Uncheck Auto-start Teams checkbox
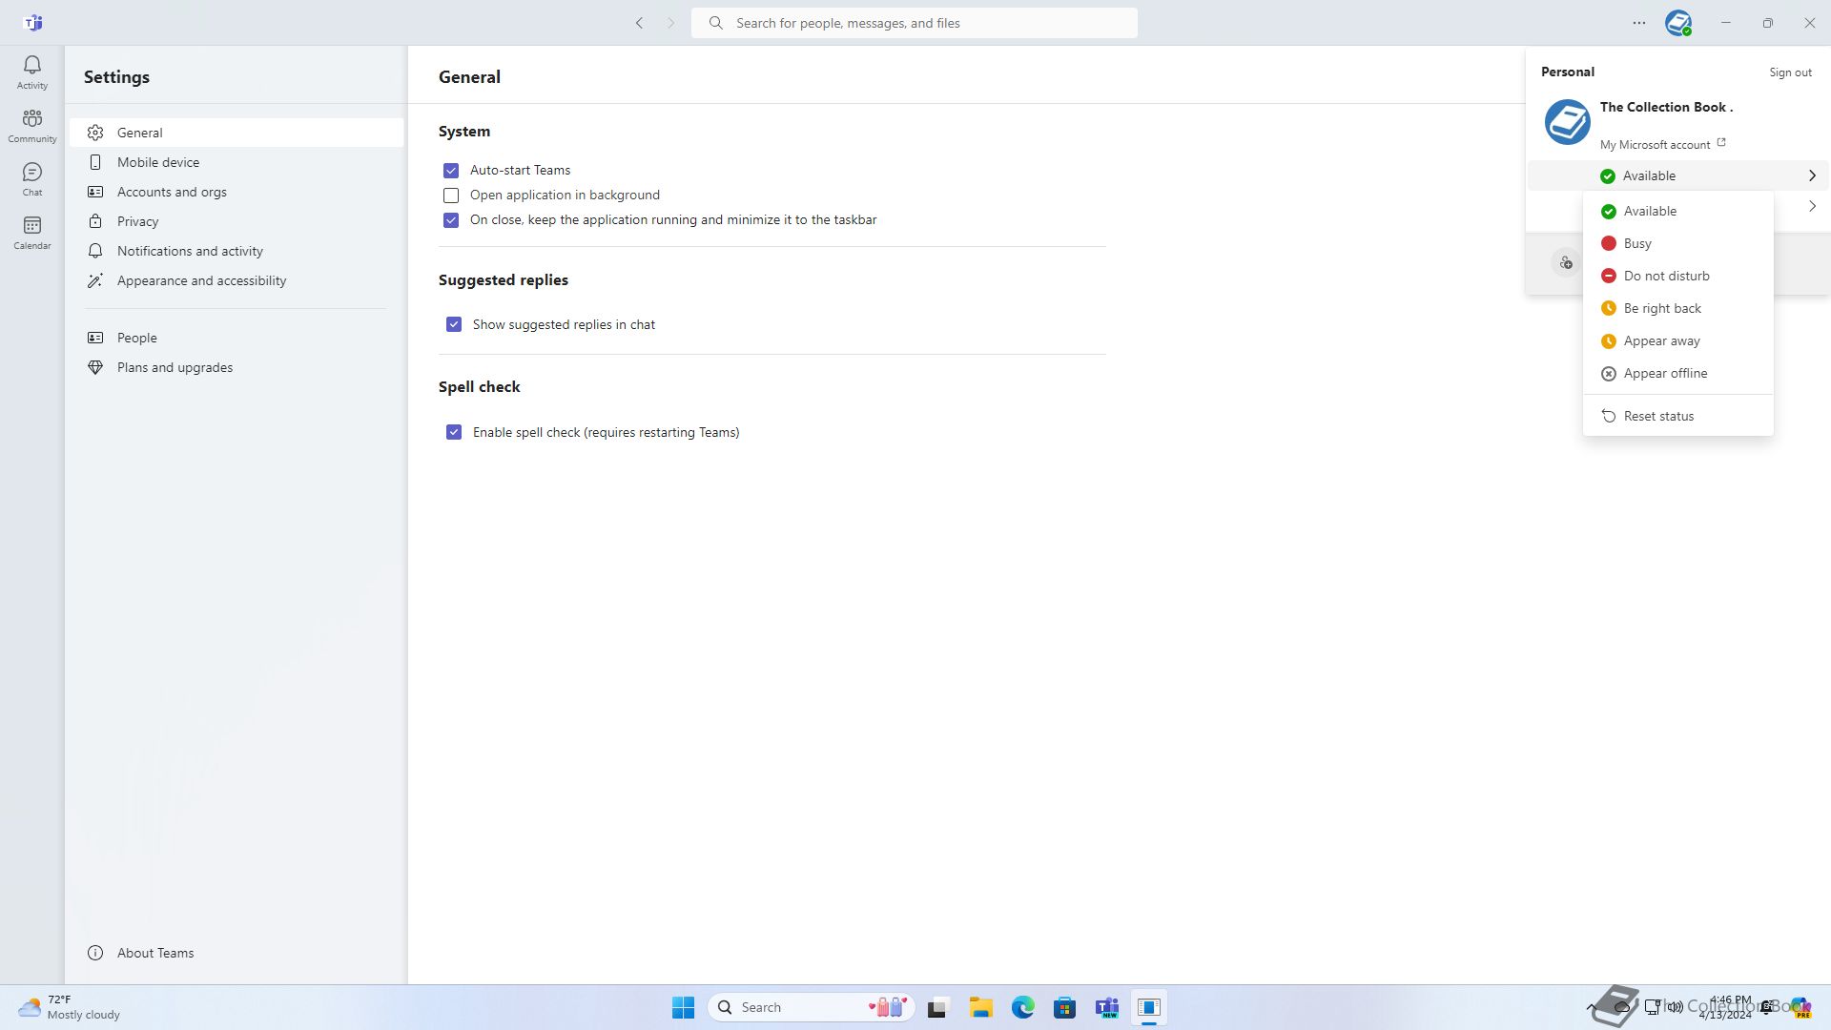Screen dimensions: 1831x1030 pyautogui.click(x=451, y=171)
